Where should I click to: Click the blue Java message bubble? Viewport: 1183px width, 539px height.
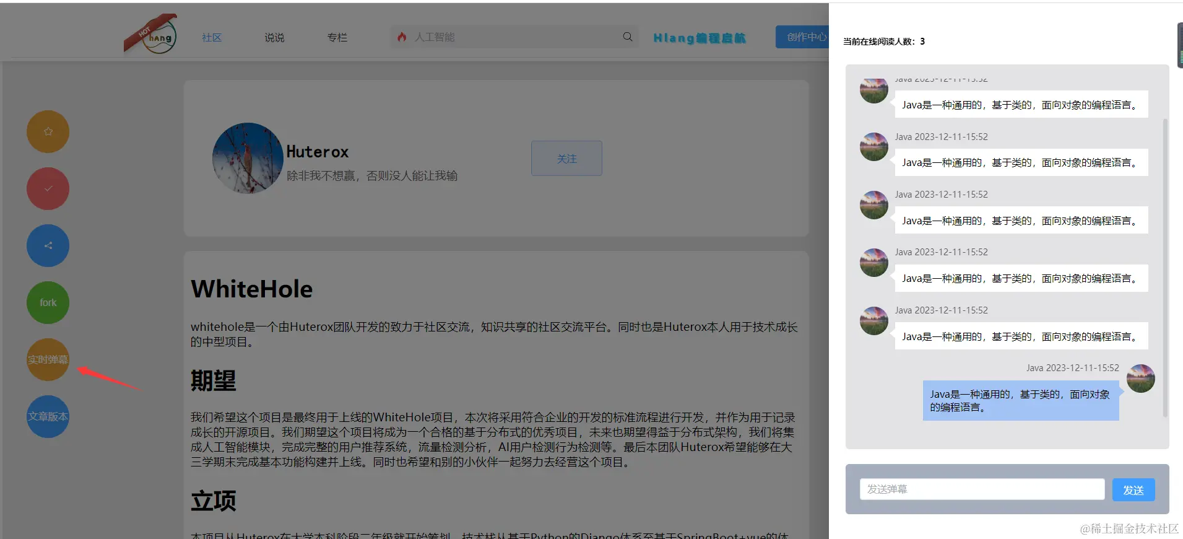1020,401
